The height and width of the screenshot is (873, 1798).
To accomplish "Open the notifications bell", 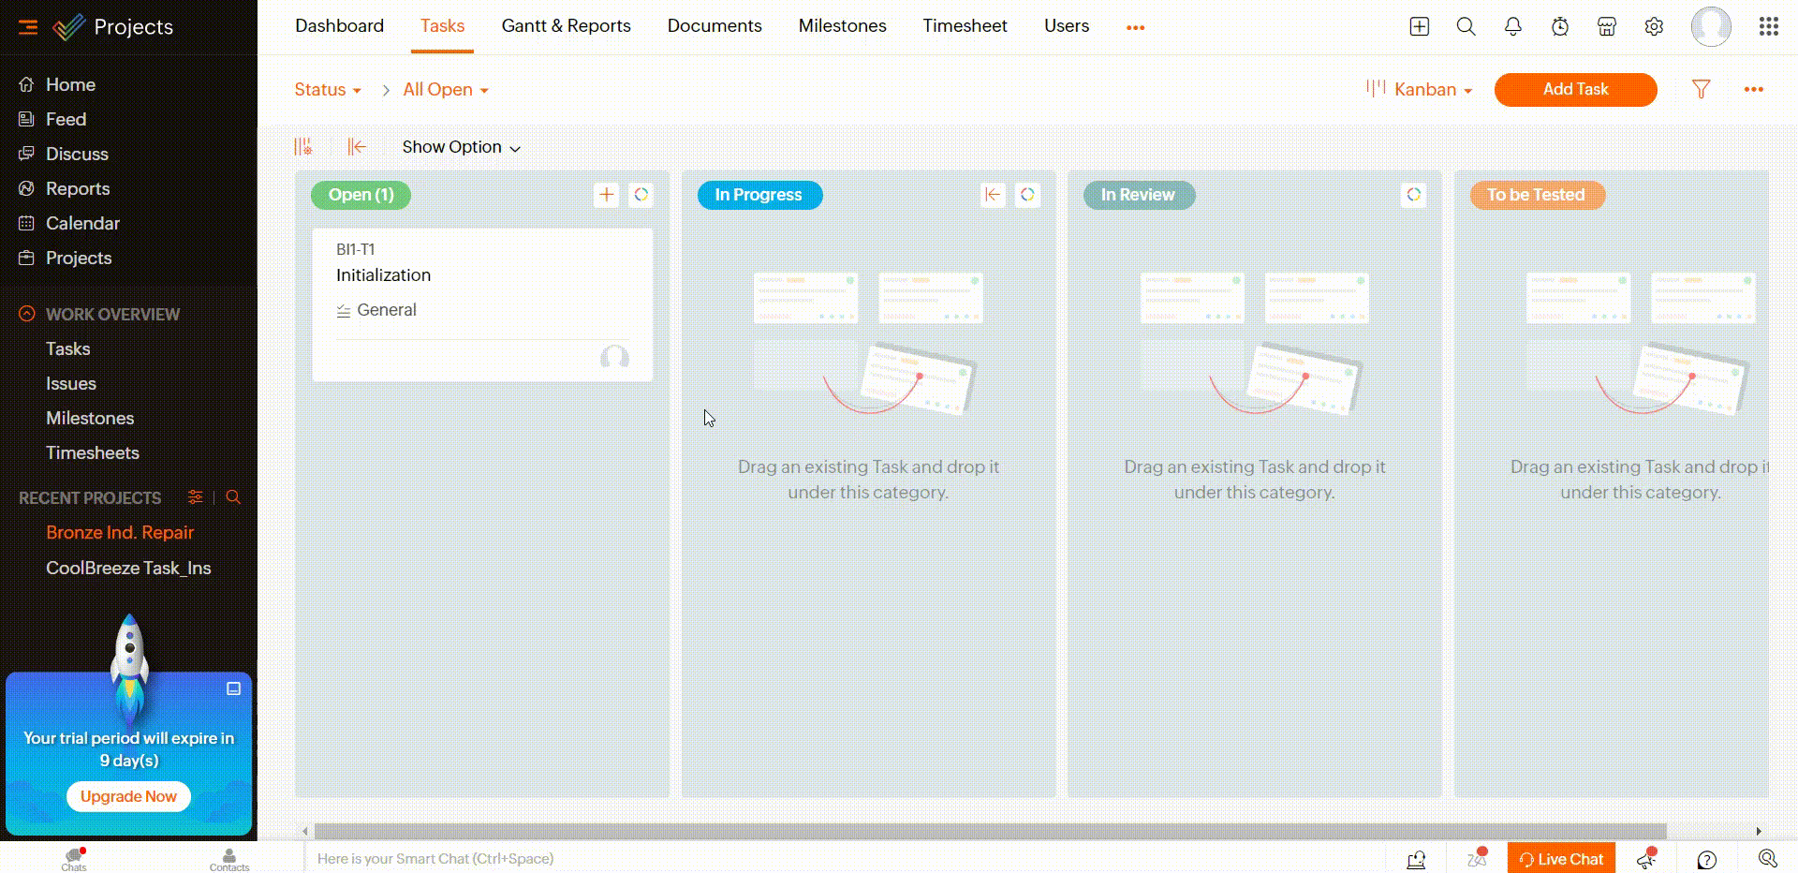I will (1512, 27).
